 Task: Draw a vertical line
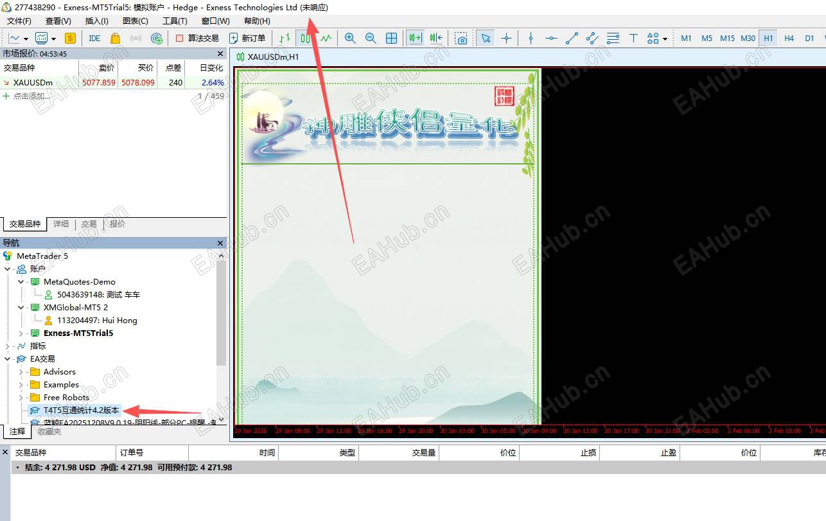pyautogui.click(x=531, y=38)
